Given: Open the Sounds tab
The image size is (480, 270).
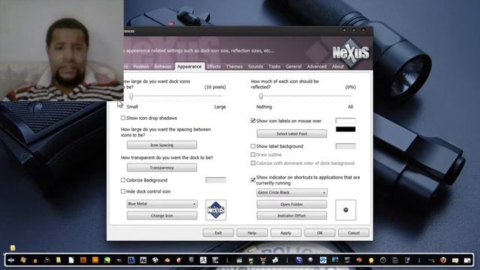Looking at the screenshot, I should (256, 67).
